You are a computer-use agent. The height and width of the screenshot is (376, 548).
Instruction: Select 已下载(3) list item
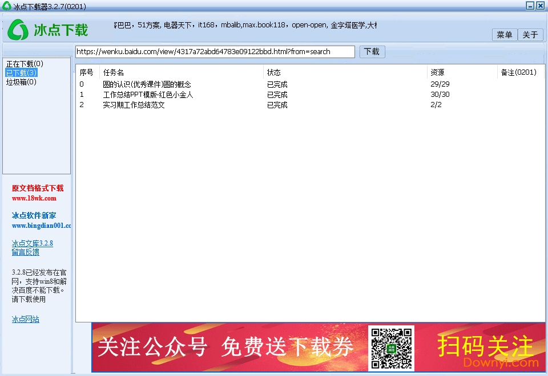coord(22,73)
